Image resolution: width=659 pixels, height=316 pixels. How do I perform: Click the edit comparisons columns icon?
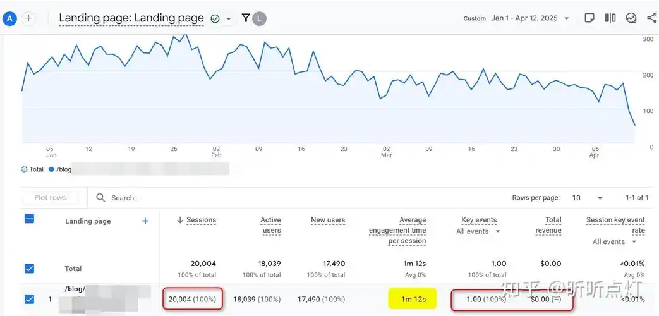point(610,18)
